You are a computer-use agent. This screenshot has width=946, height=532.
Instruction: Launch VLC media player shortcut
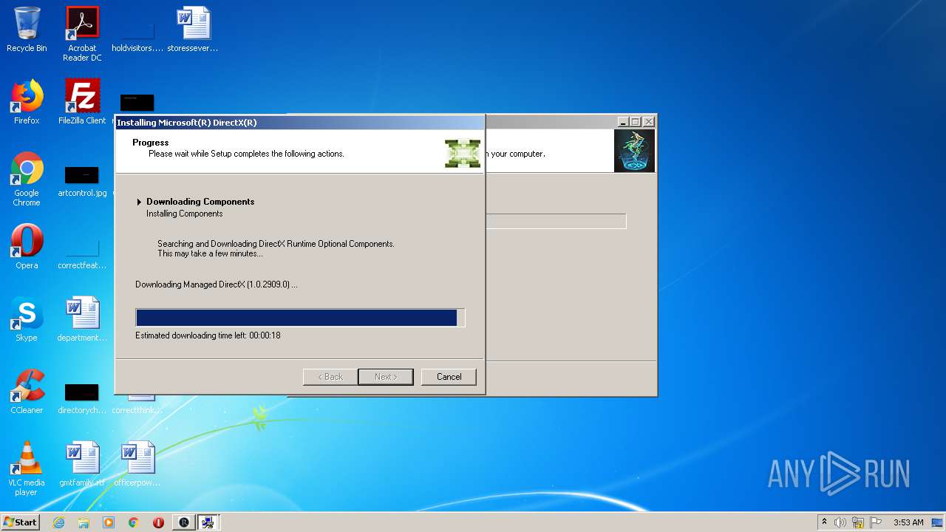[x=27, y=468]
